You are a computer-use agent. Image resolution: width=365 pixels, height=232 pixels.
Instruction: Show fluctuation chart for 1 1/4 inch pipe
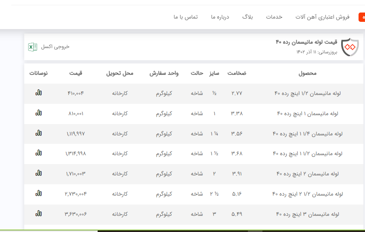pos(38,133)
